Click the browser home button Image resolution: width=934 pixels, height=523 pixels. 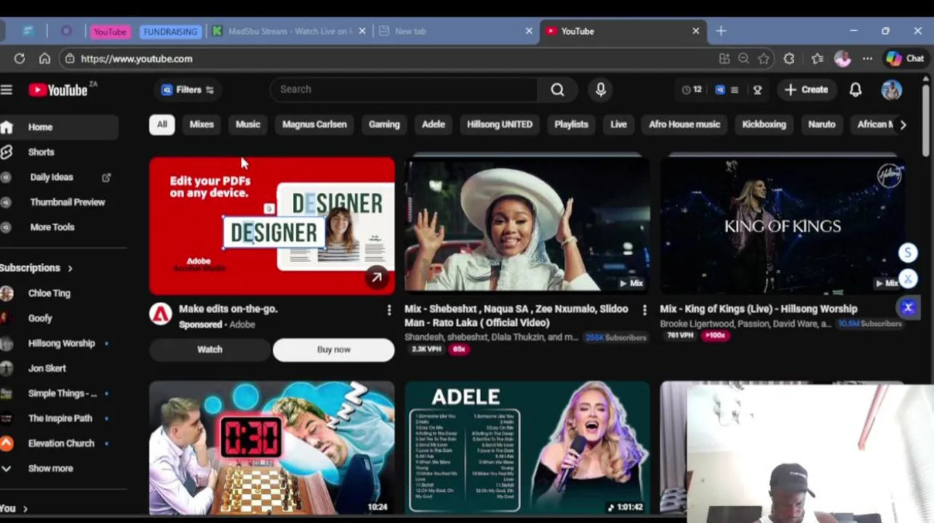(x=44, y=59)
